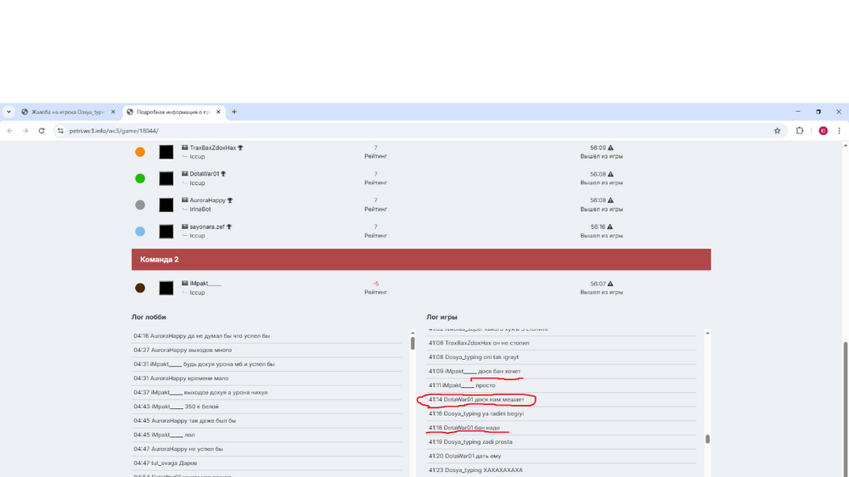
Task: Click the game log scrollbar thumb
Action: [x=707, y=439]
